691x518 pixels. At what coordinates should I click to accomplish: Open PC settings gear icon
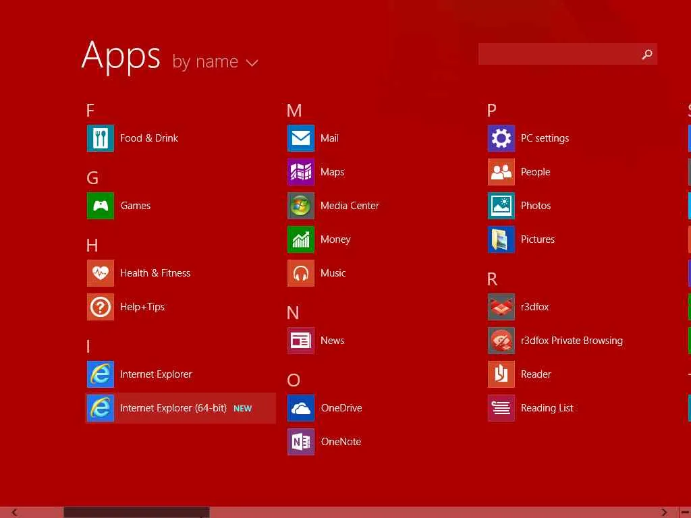click(501, 138)
